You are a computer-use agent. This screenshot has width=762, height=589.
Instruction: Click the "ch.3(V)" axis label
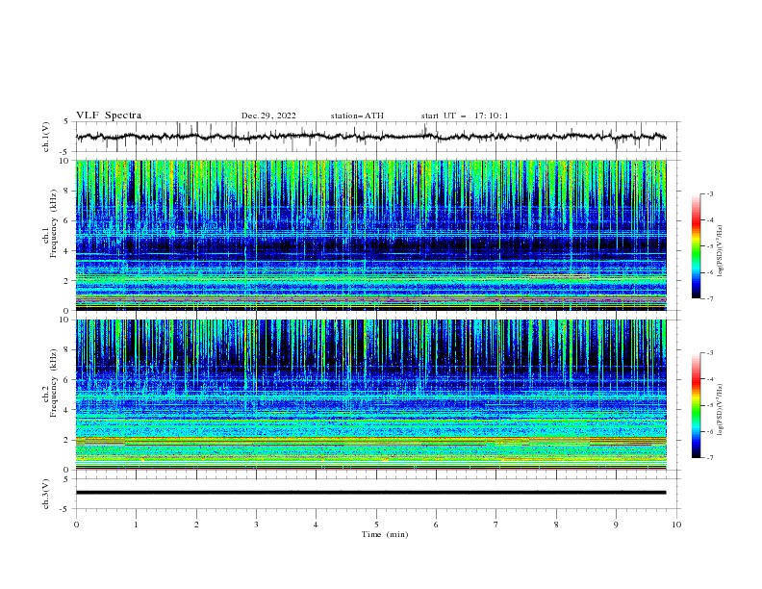46,494
